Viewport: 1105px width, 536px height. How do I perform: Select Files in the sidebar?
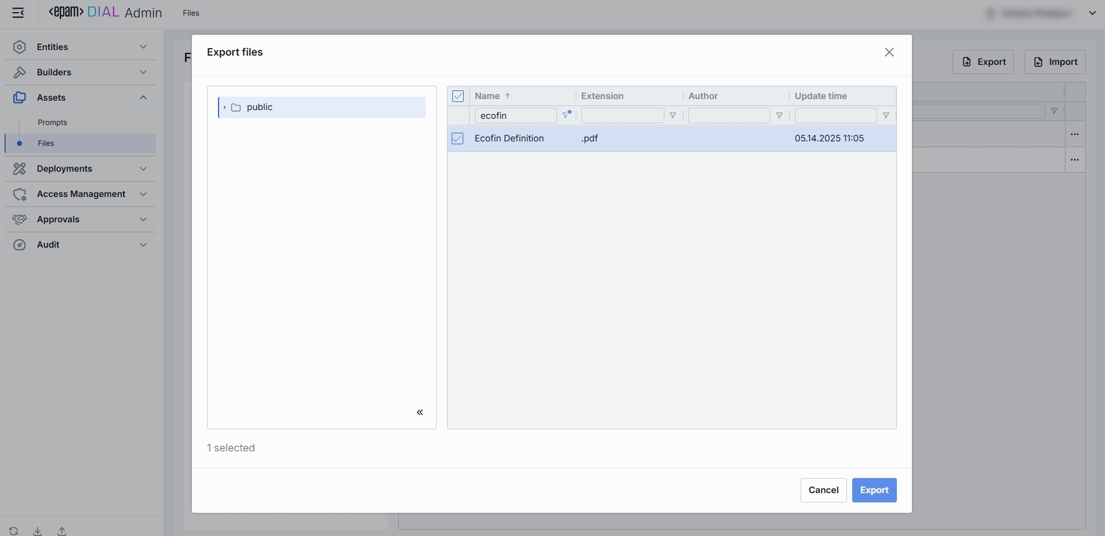pyautogui.click(x=46, y=144)
